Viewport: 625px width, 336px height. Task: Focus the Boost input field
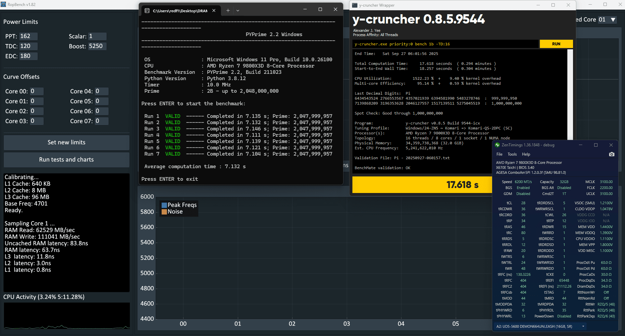97,46
